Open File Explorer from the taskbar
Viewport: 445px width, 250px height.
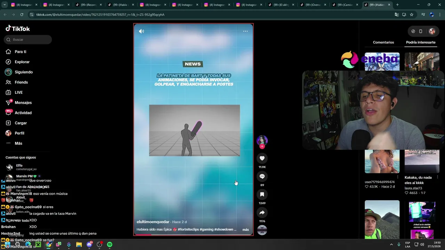[x=79, y=245]
